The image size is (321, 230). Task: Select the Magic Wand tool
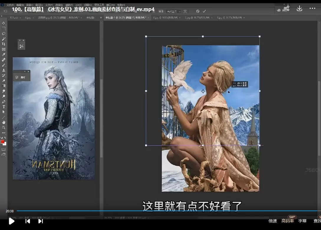tap(4, 39)
